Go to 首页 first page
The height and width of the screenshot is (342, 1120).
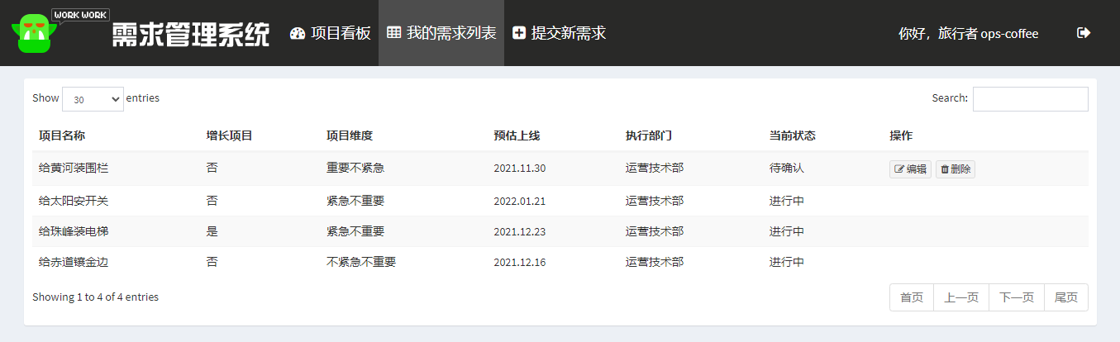(912, 297)
